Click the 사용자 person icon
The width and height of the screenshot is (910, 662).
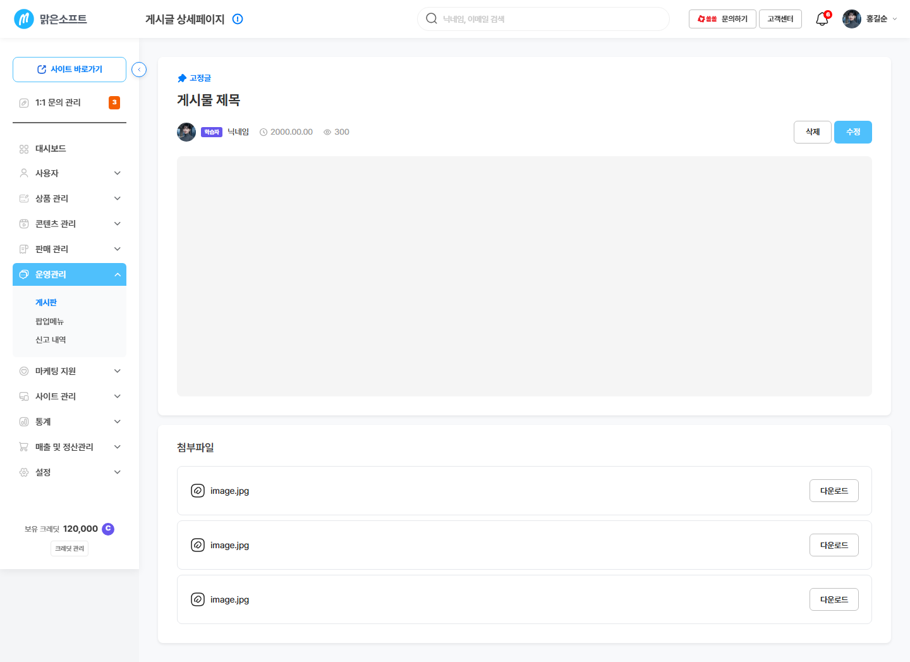pyautogui.click(x=24, y=173)
